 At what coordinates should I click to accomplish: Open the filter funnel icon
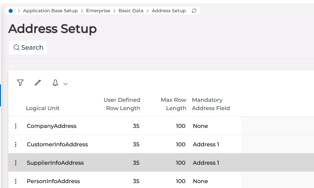(20, 83)
